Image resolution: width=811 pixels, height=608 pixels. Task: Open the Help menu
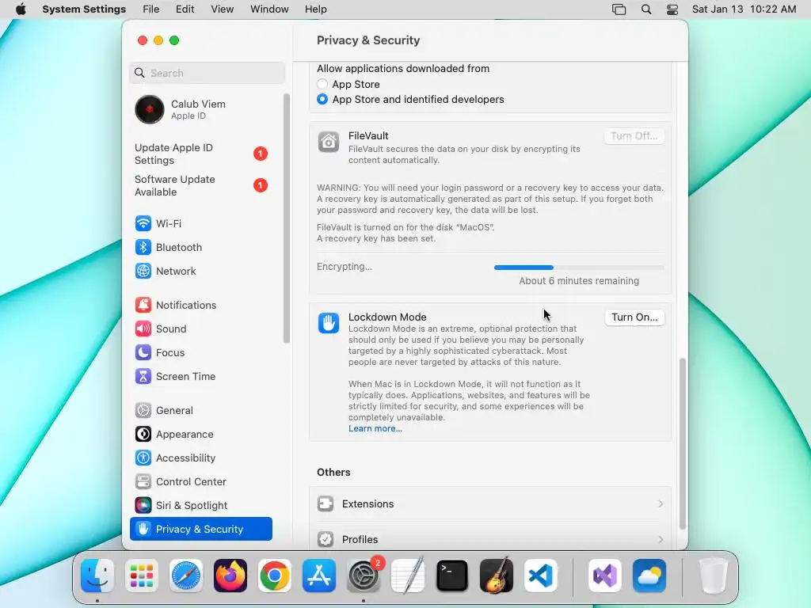tap(315, 9)
